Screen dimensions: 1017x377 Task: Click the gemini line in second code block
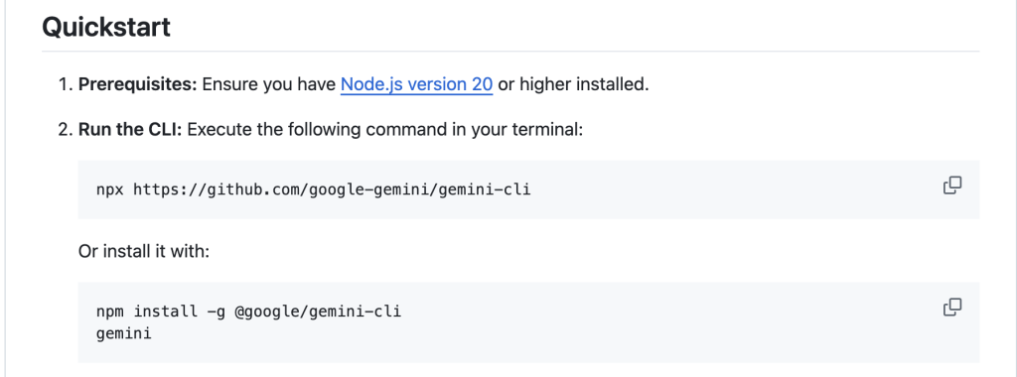pyautogui.click(x=123, y=334)
